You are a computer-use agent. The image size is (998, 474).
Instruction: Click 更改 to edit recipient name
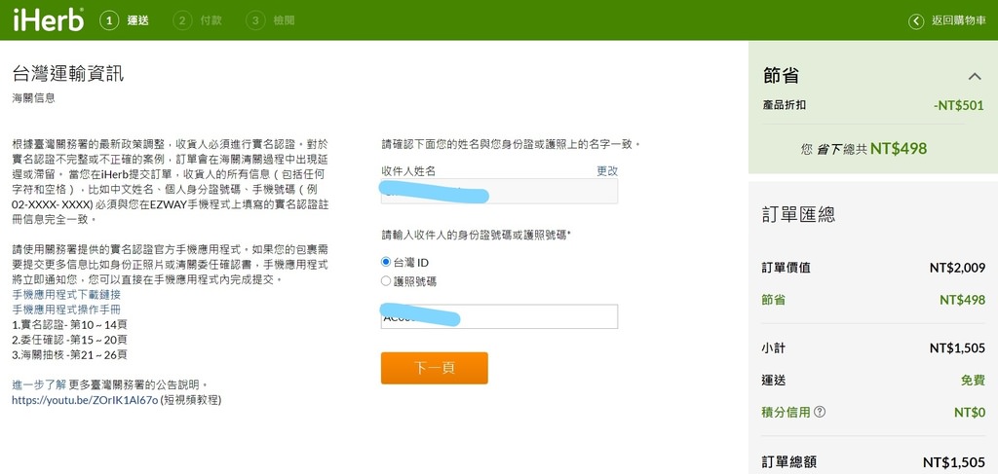[x=607, y=171]
